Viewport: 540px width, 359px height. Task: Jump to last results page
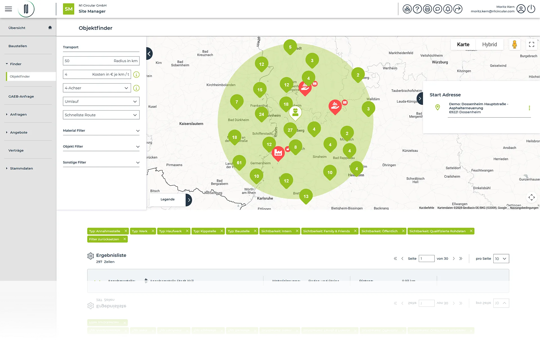click(x=461, y=259)
